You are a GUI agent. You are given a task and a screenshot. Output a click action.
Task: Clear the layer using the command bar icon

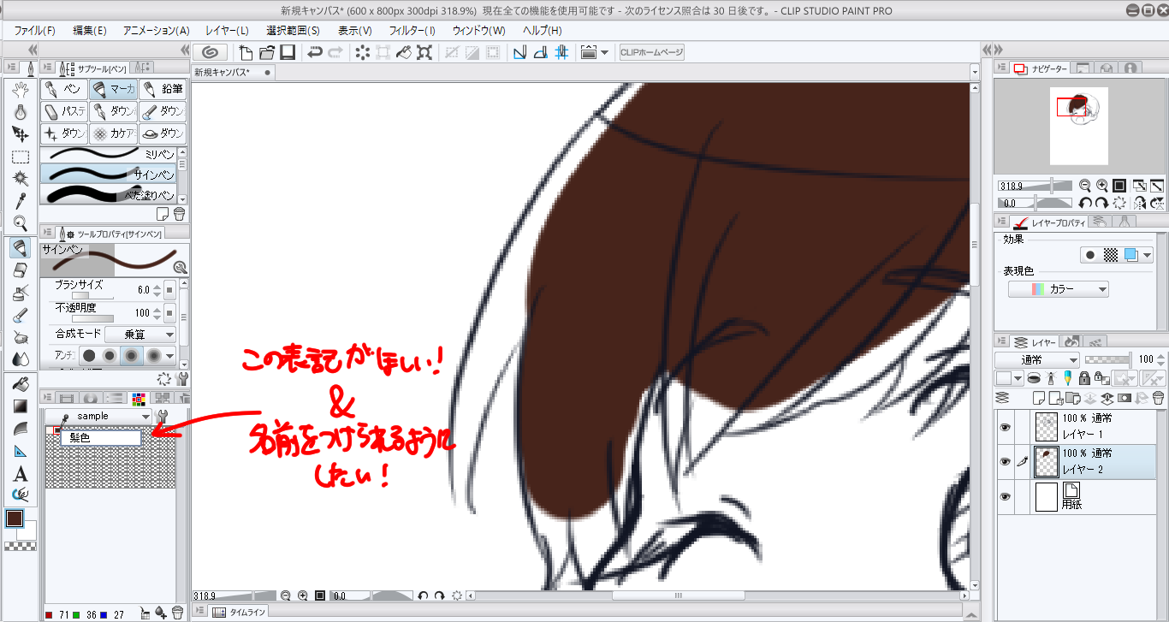[362, 52]
